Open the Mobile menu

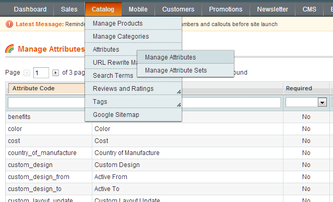point(138,9)
